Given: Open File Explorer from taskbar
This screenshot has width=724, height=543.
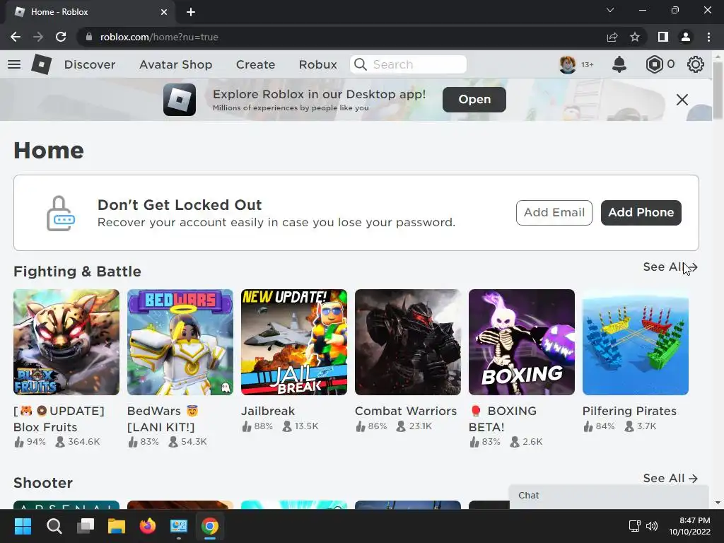Looking at the screenshot, I should [117, 526].
